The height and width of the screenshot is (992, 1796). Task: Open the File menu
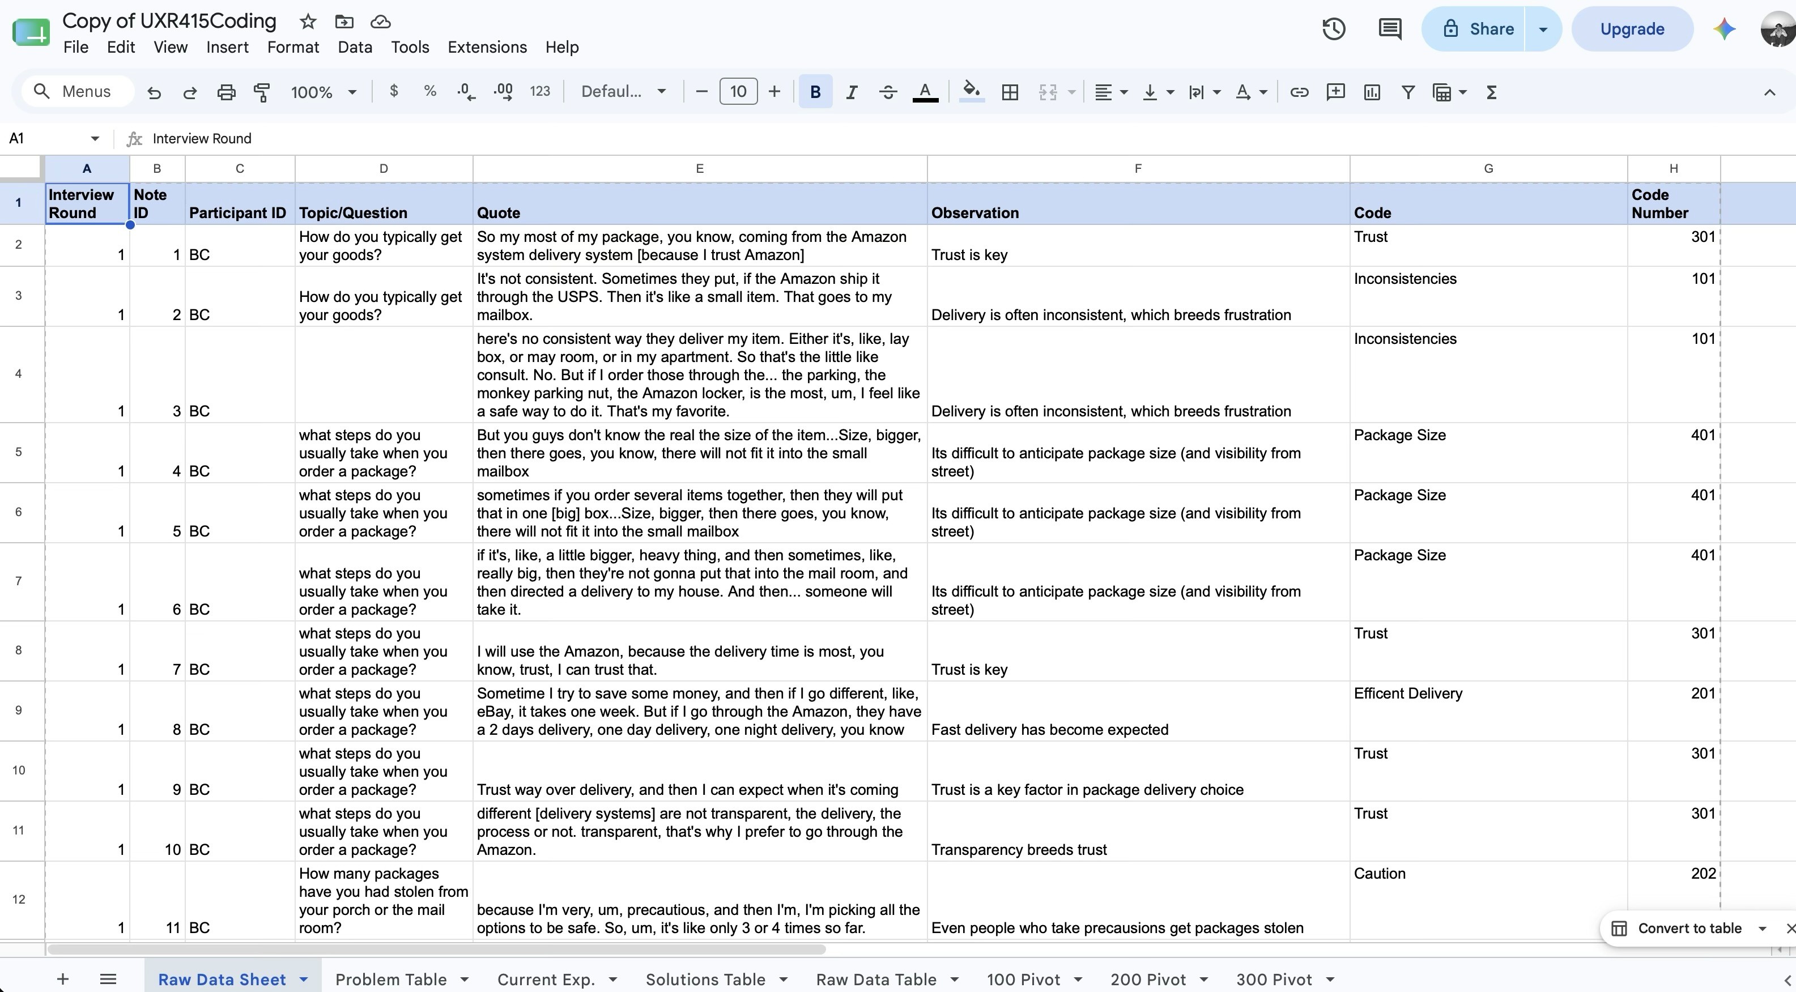(x=75, y=46)
